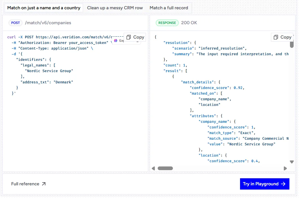Viewport: 299px width, 198px height.
Task: Open the "Match a full record" tab
Action: 169,8
